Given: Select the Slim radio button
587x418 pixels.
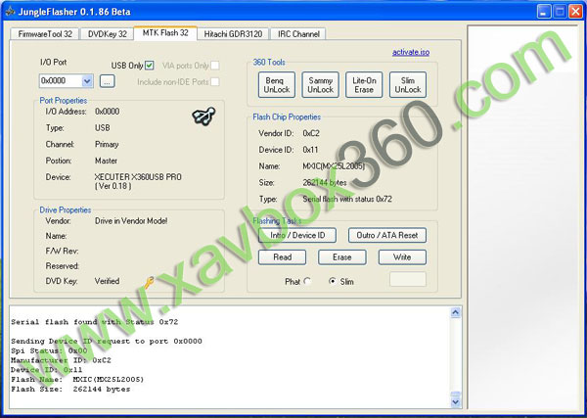Looking at the screenshot, I should pyautogui.click(x=332, y=281).
